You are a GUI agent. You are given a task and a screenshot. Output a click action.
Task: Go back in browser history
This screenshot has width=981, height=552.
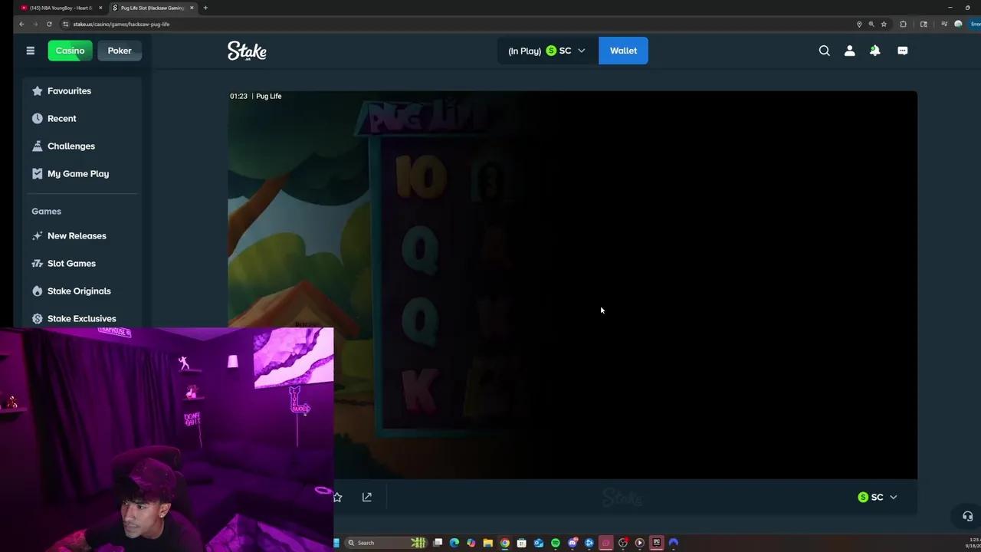pyautogui.click(x=21, y=24)
